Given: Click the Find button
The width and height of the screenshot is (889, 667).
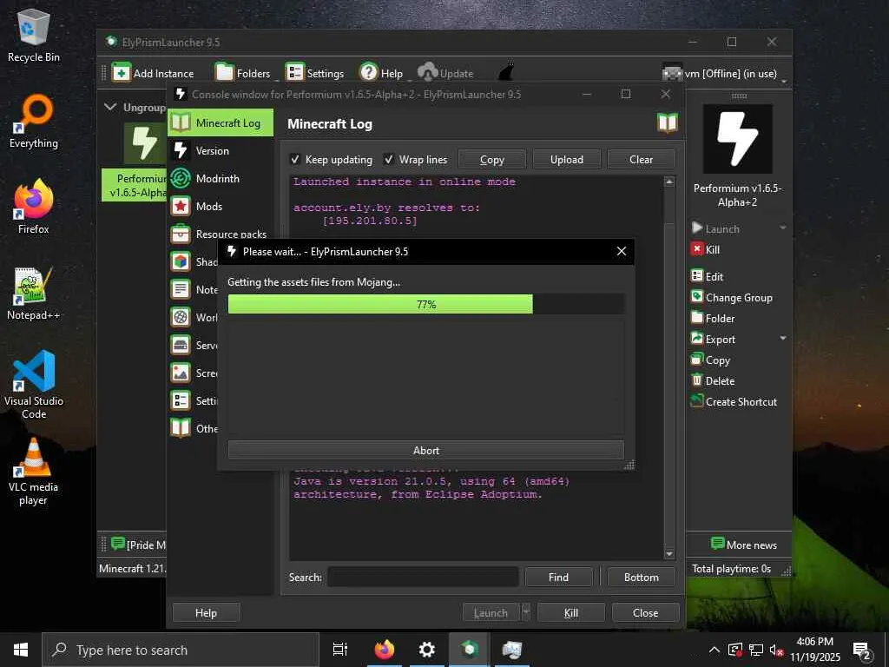Looking at the screenshot, I should coord(558,577).
